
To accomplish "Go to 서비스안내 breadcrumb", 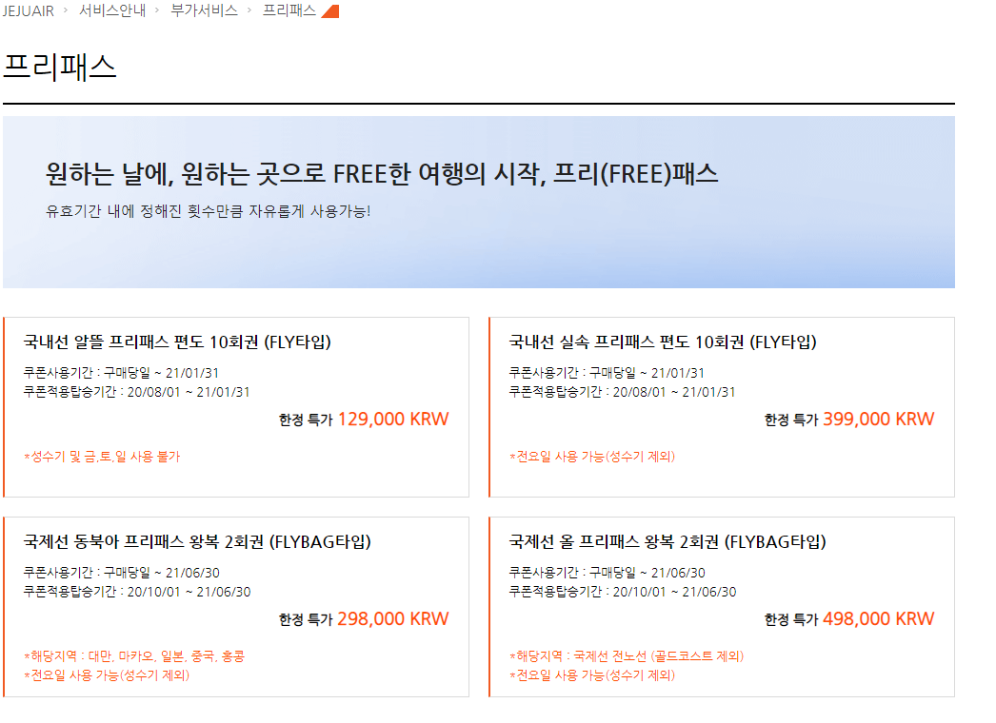I will coord(112,10).
